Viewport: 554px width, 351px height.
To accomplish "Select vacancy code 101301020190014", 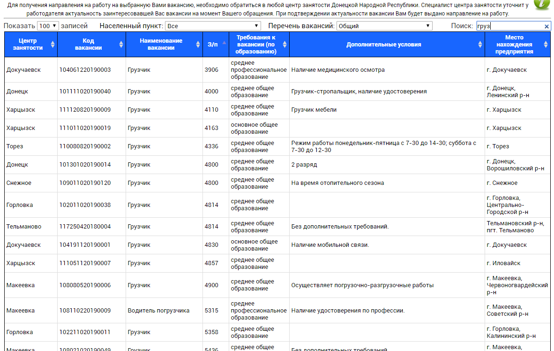I will pos(85,165).
